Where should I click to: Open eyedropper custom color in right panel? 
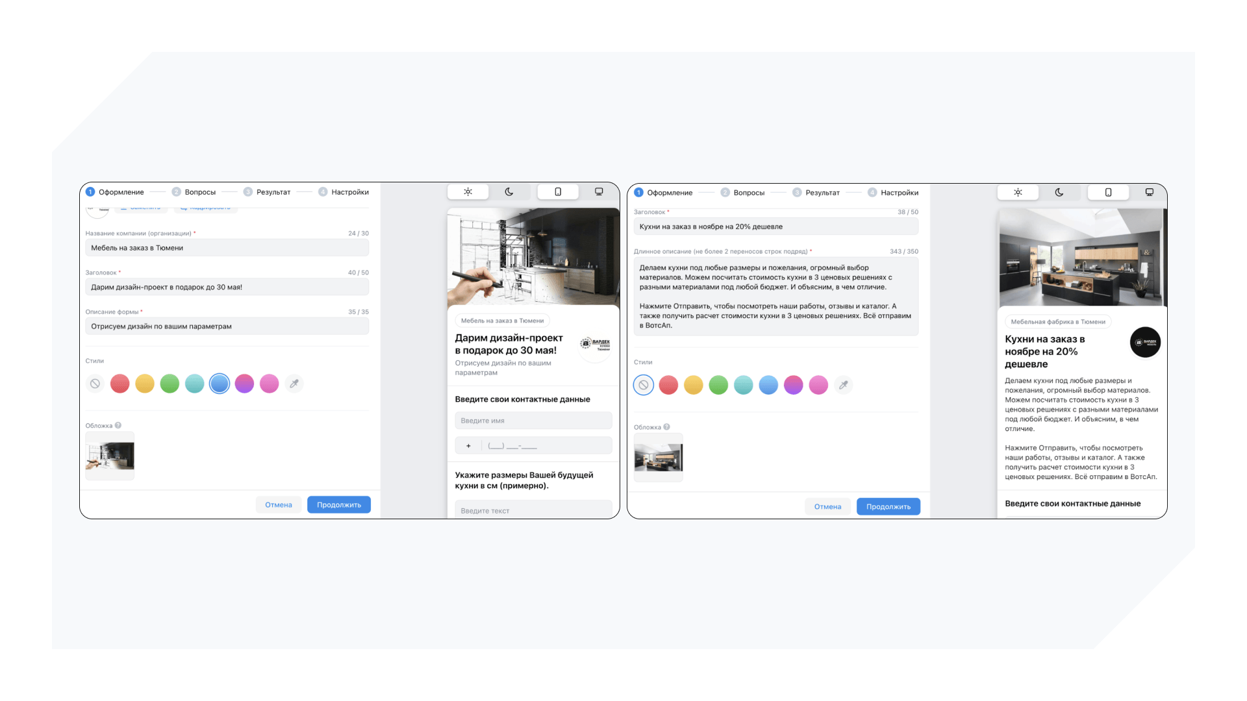point(843,385)
